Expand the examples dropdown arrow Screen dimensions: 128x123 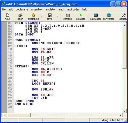click(x=41, y=17)
